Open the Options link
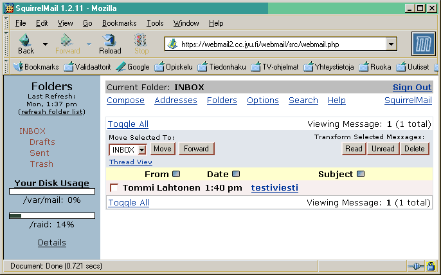 (x=263, y=100)
